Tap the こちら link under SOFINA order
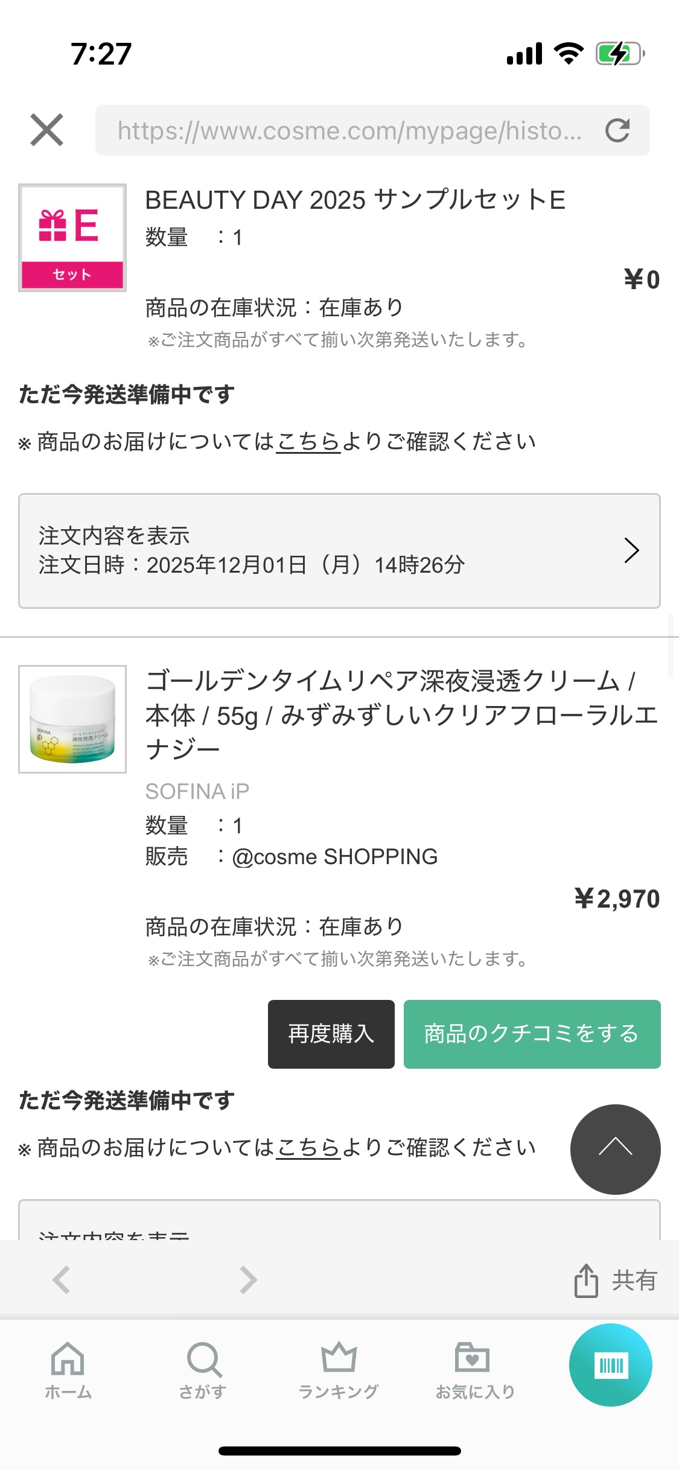The width and height of the screenshot is (679, 1470). [x=308, y=1148]
